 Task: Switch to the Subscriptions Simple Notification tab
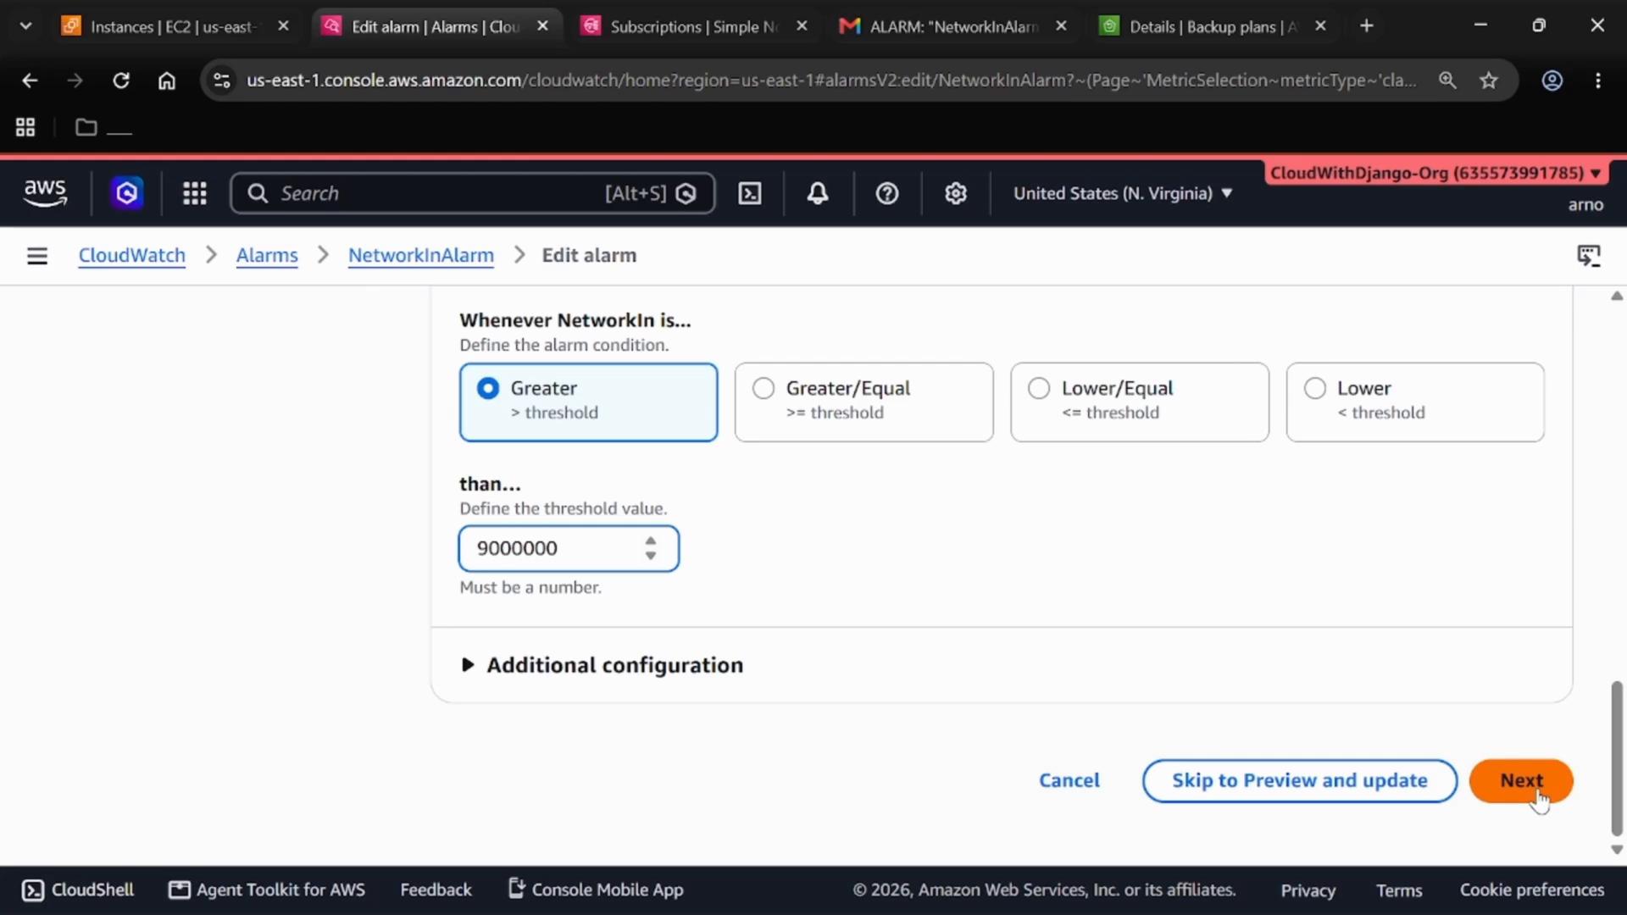point(695,26)
